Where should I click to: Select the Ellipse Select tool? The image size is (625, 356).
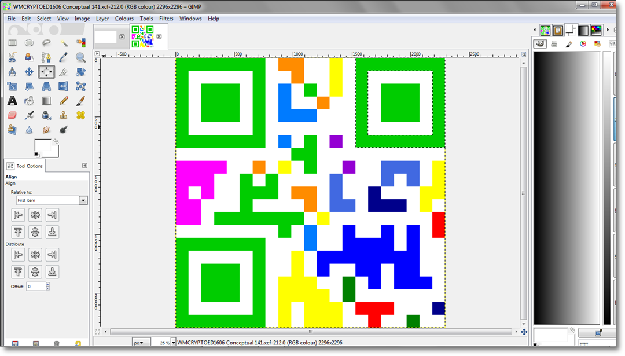coord(29,43)
